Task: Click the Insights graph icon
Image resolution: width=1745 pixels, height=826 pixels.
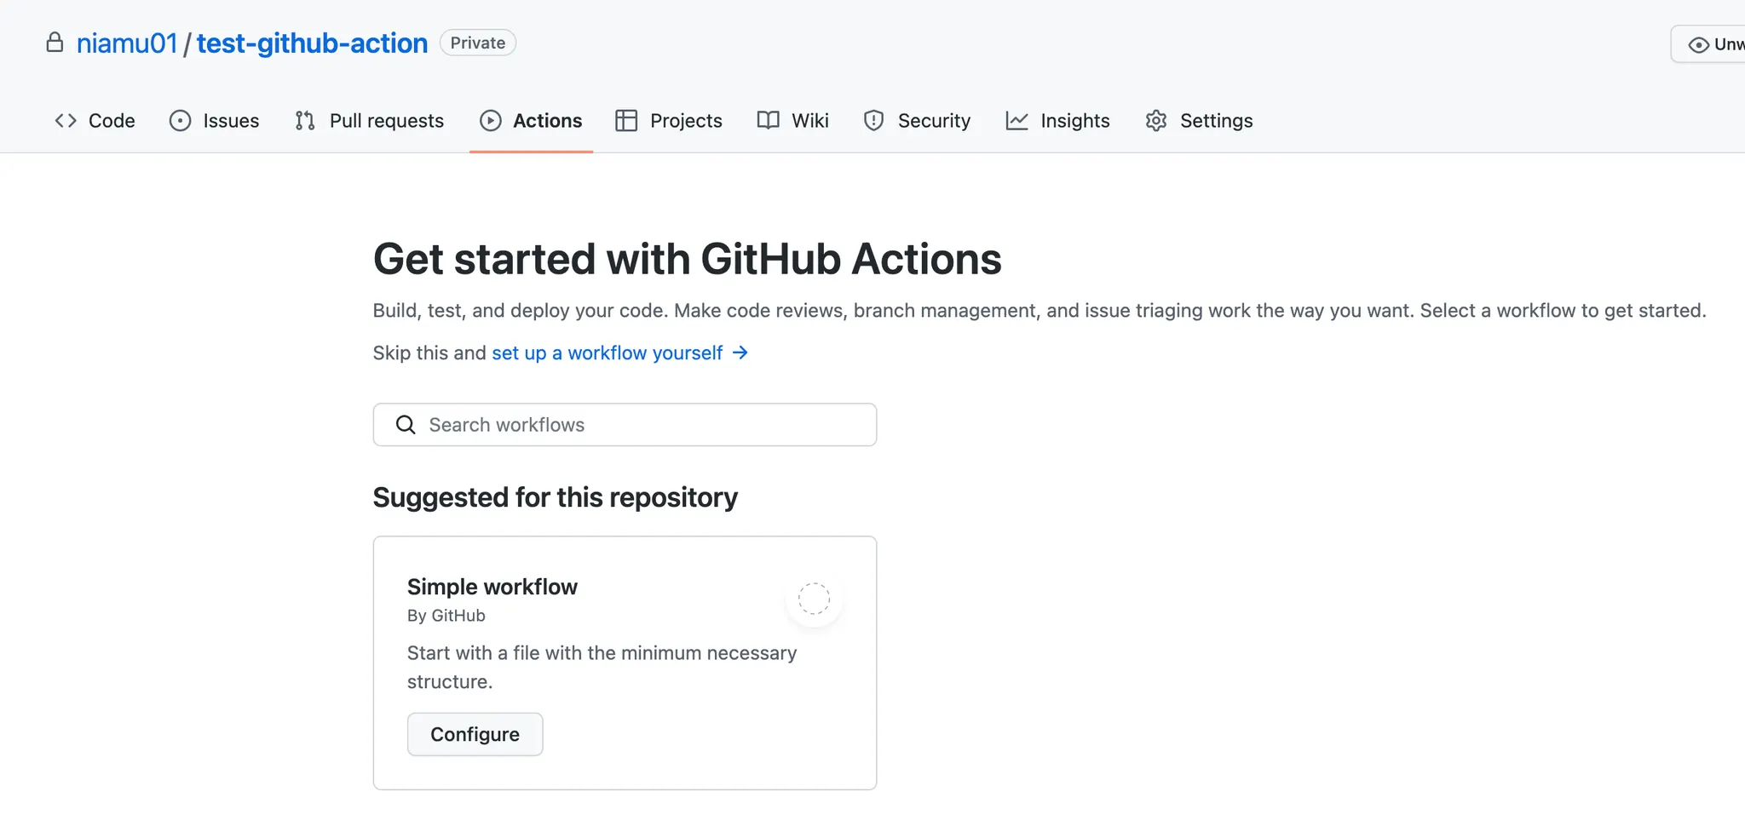Action: [1016, 121]
